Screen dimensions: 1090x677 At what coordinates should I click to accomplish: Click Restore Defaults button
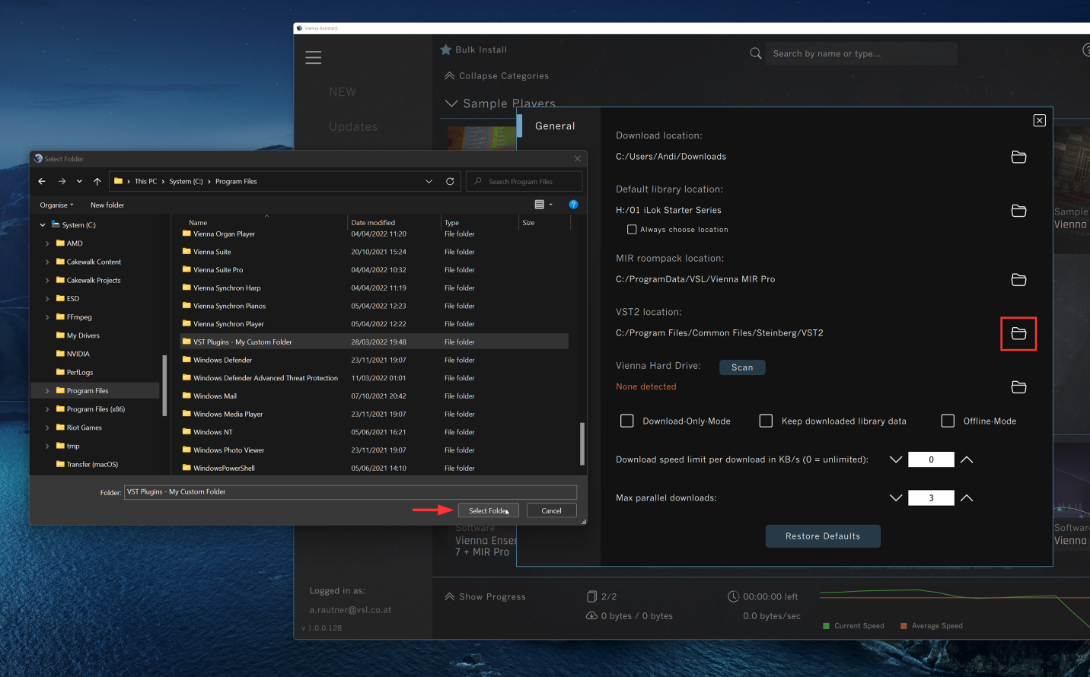point(823,536)
